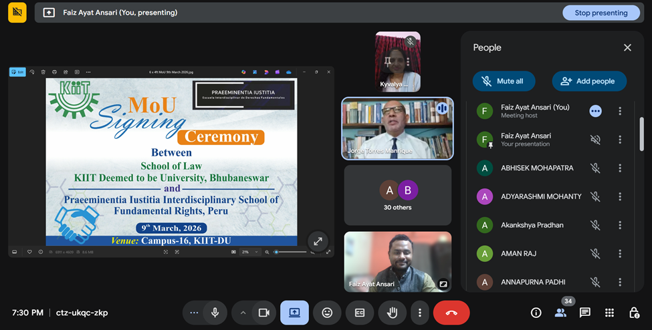The width and height of the screenshot is (652, 330).
Task: Open meeting details info icon
Action: point(536,313)
